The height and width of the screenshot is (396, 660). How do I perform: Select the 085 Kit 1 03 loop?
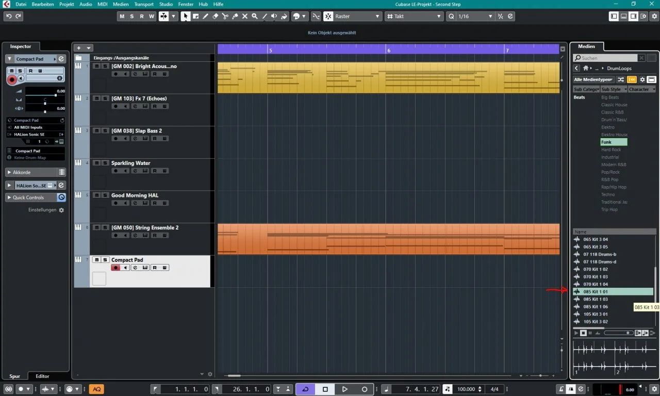coord(613,299)
